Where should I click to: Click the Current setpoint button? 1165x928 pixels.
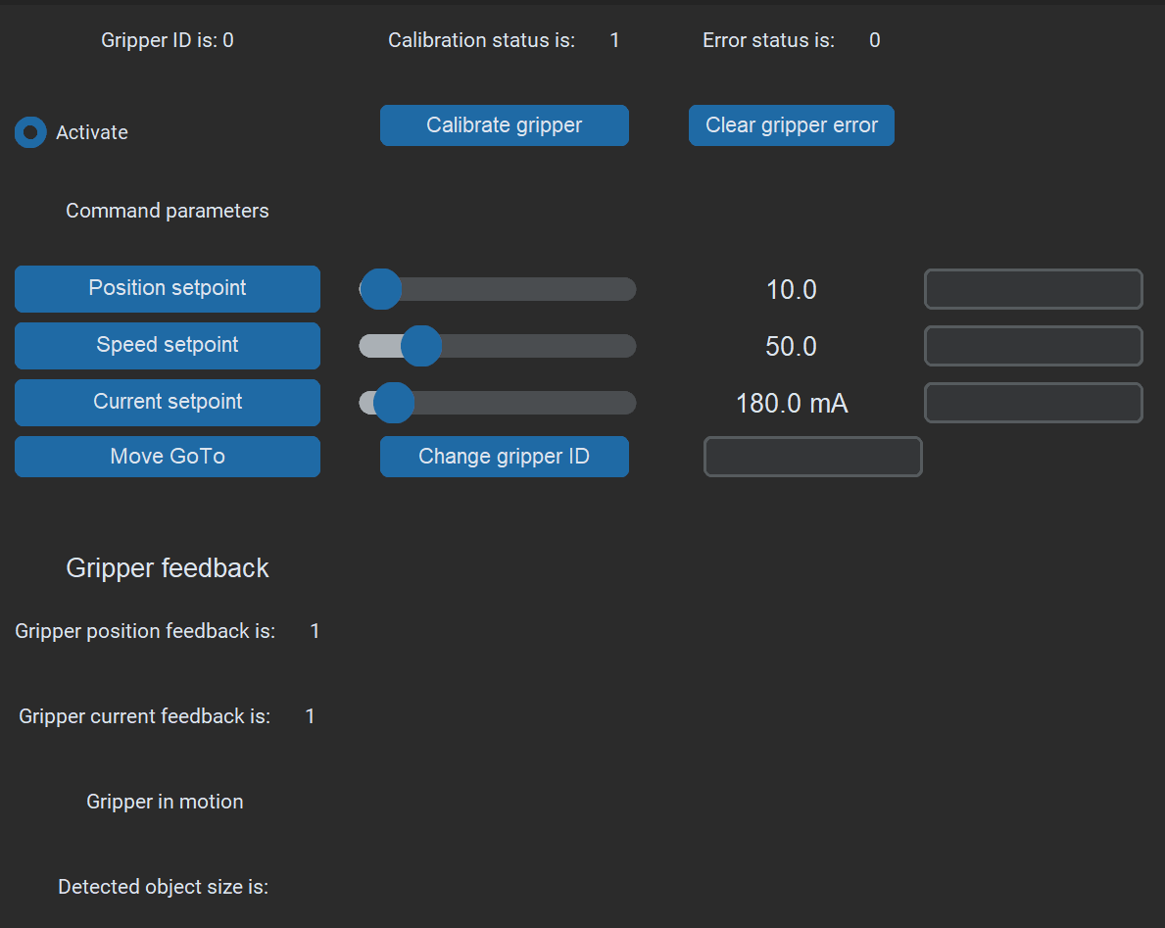click(x=168, y=402)
